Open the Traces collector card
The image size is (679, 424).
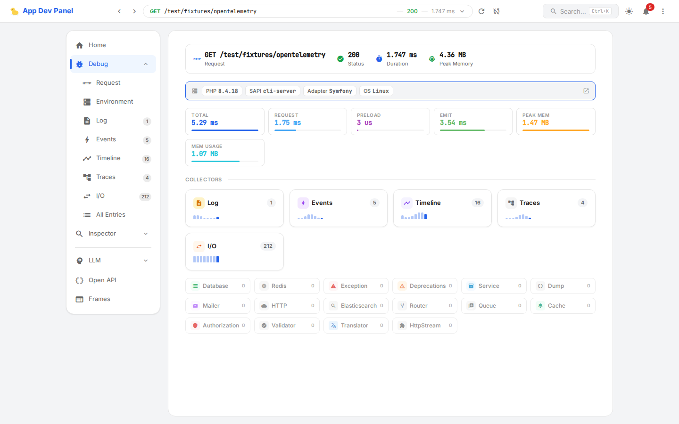coord(546,208)
